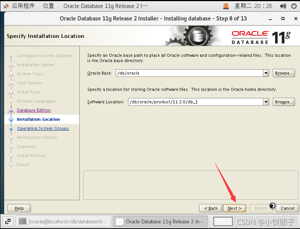Click the Product Languages step label

[x=36, y=101]
